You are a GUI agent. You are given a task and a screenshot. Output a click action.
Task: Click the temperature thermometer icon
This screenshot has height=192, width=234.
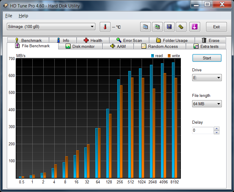105,27
